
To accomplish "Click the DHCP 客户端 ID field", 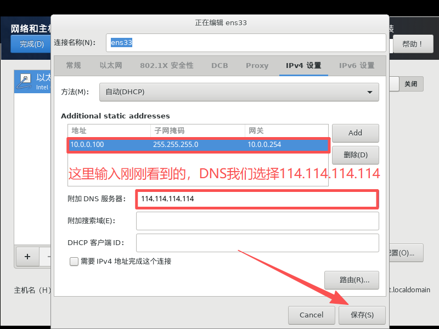I will click(257, 242).
